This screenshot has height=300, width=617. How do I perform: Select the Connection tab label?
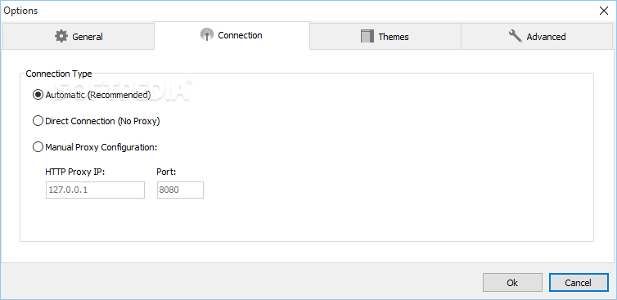click(240, 35)
